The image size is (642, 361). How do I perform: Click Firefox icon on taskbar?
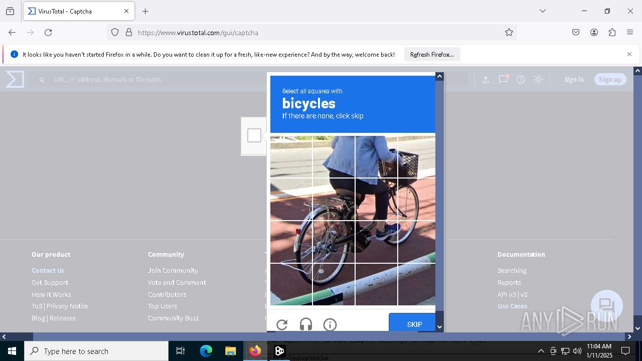point(255,351)
